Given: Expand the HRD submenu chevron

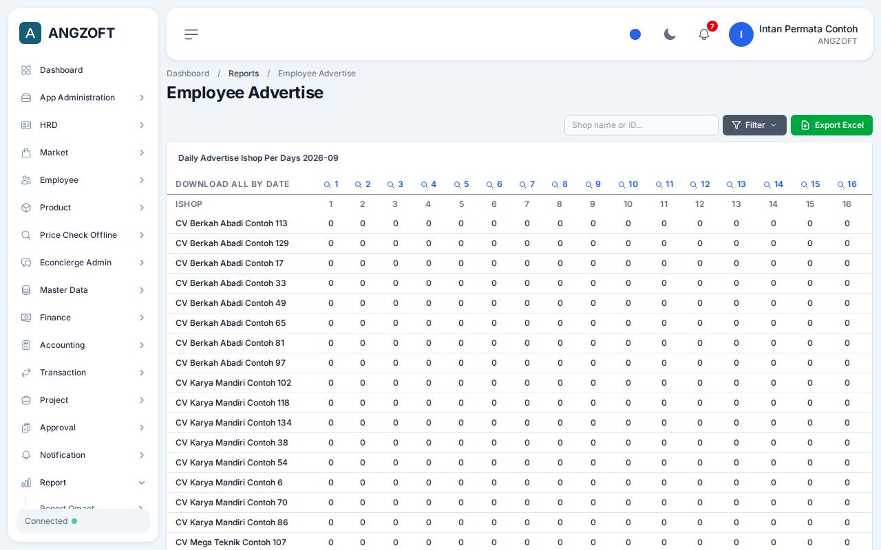Looking at the screenshot, I should click(142, 125).
